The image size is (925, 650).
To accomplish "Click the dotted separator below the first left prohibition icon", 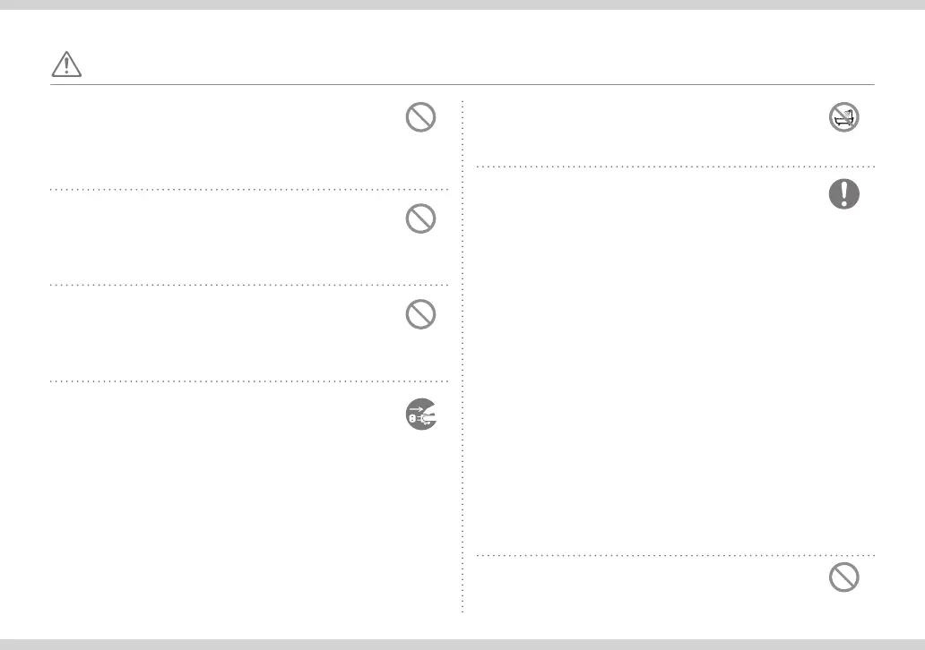I will point(249,190).
